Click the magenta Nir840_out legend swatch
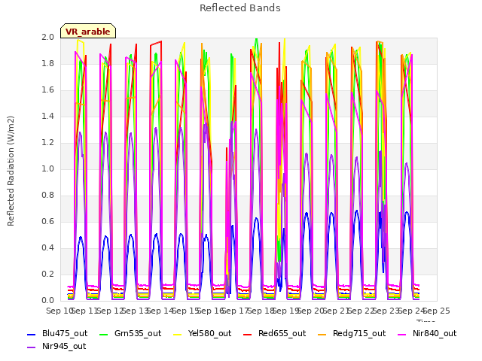 (402, 334)
